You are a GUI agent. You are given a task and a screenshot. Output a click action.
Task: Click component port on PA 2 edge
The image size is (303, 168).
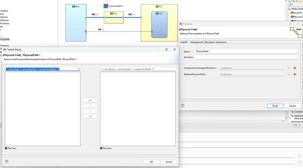coord(86,31)
